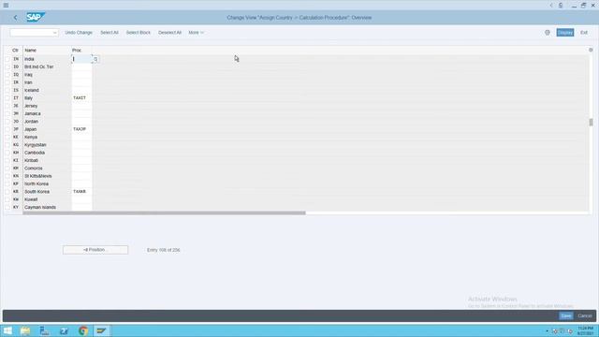Click Proc. cell for Iraq row
Viewport: 599px width, 337px height.
click(x=81, y=75)
